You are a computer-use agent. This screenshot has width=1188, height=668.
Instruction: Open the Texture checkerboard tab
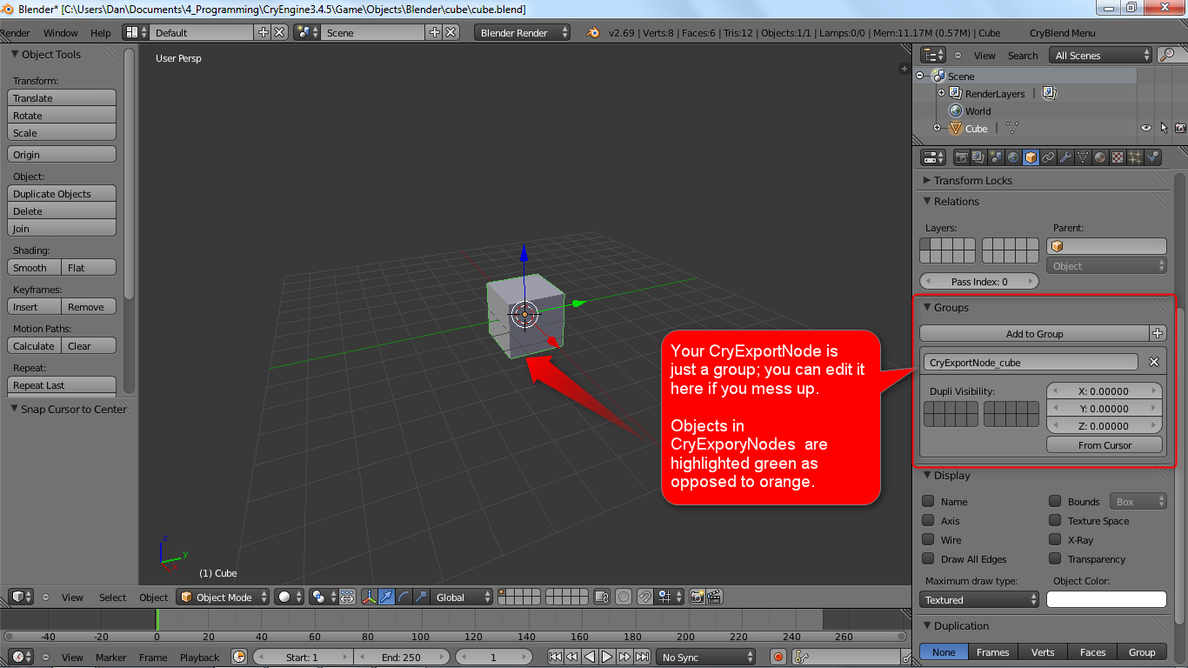(1118, 157)
